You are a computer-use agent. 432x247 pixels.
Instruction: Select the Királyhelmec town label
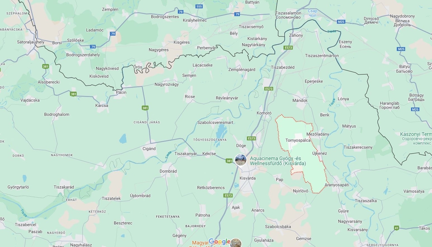point(195,20)
